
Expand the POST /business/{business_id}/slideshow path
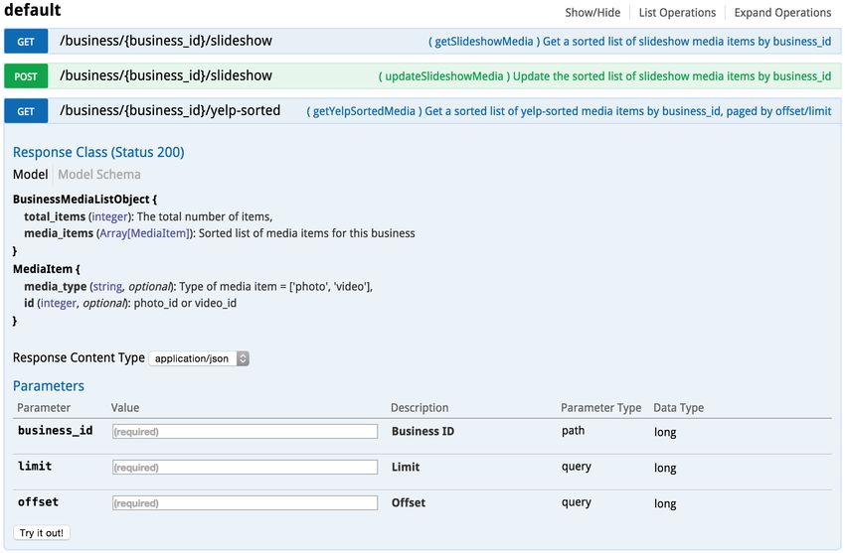[x=166, y=75]
